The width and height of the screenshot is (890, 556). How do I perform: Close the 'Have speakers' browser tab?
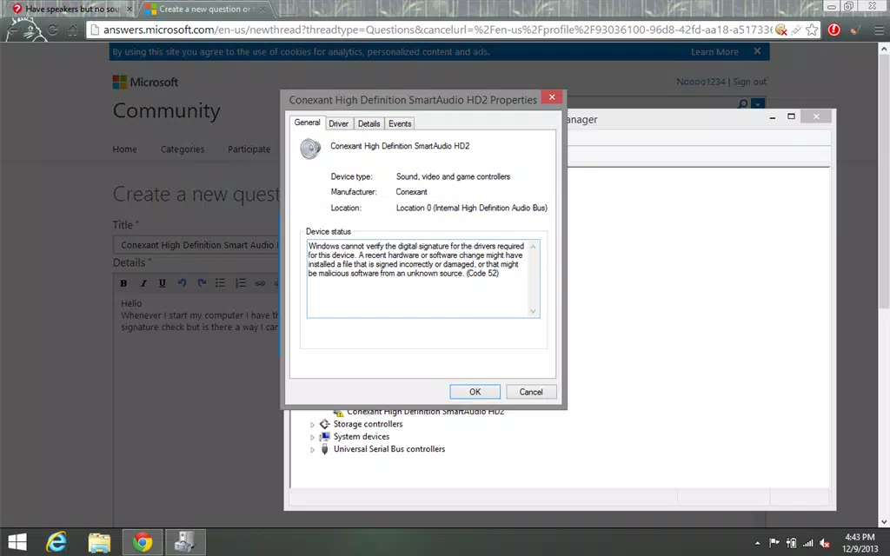(x=130, y=9)
